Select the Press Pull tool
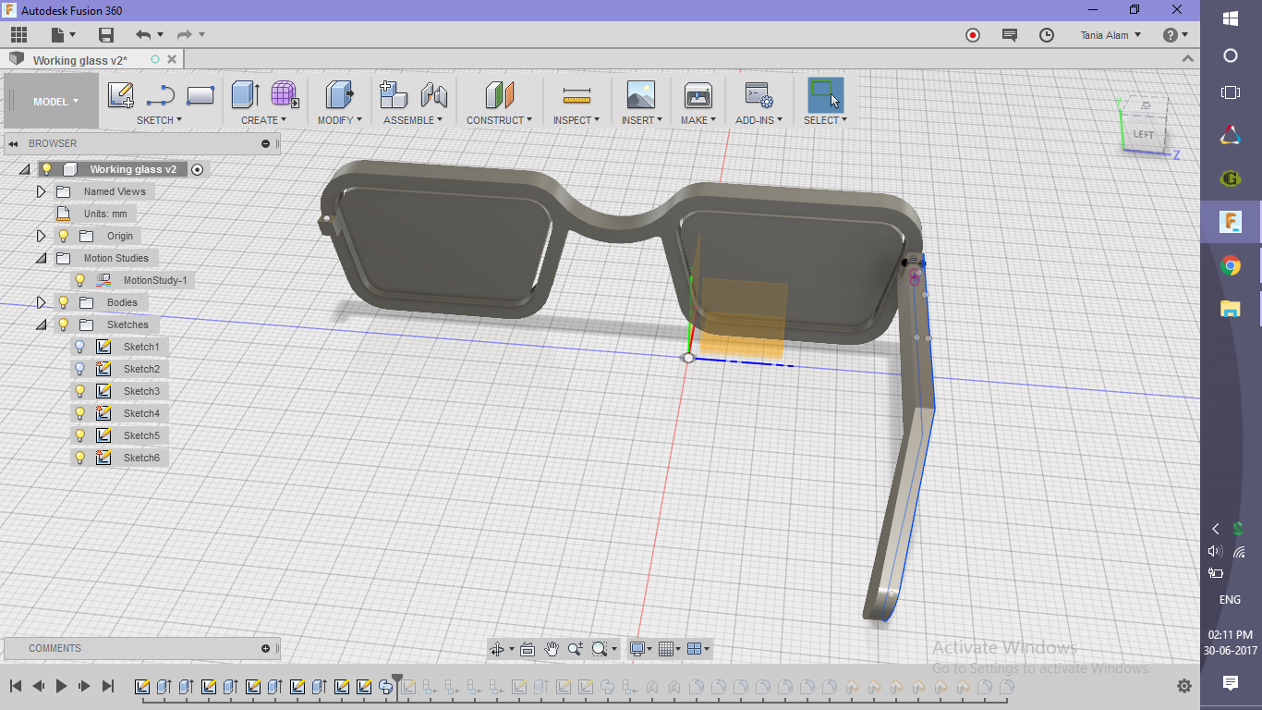The width and height of the screenshot is (1262, 710). point(340,95)
